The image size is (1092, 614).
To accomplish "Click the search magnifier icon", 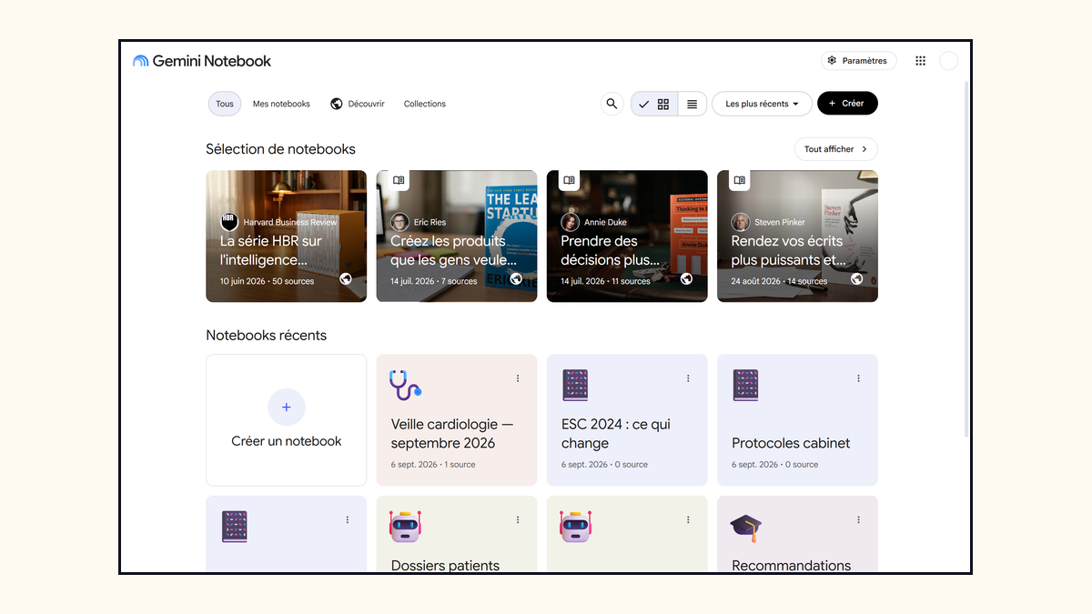I will click(612, 104).
